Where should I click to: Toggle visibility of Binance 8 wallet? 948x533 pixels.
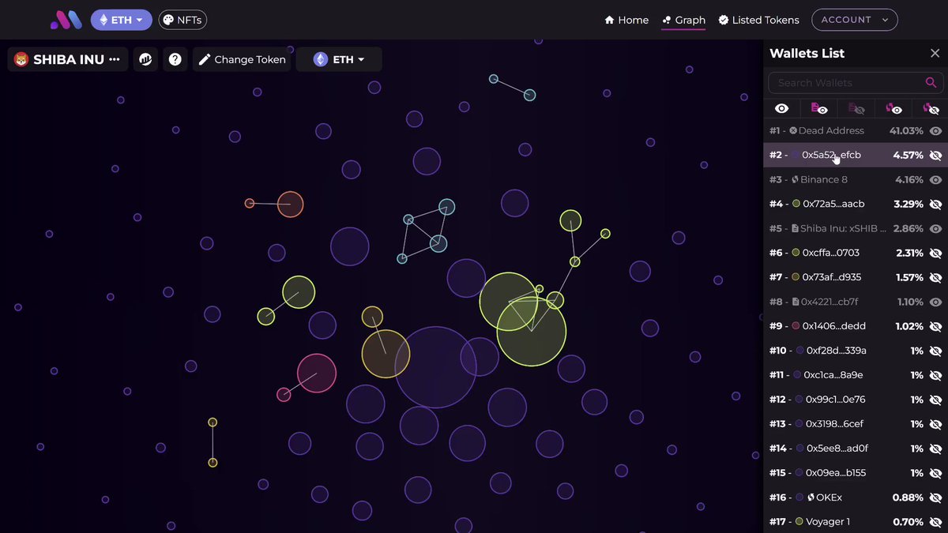(936, 180)
